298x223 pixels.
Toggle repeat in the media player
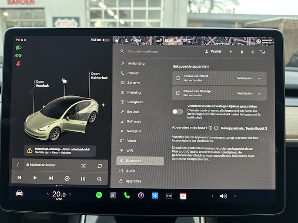coord(100,165)
